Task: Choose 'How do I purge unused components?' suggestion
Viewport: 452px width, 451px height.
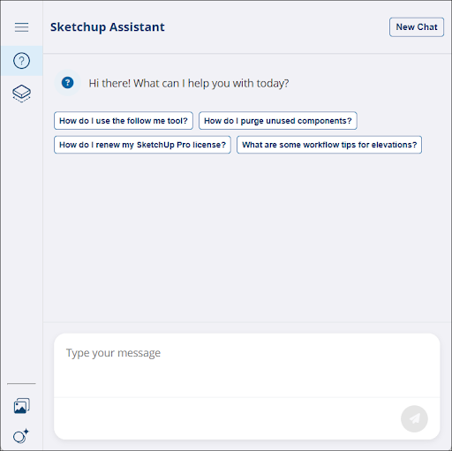Action: pyautogui.click(x=278, y=121)
